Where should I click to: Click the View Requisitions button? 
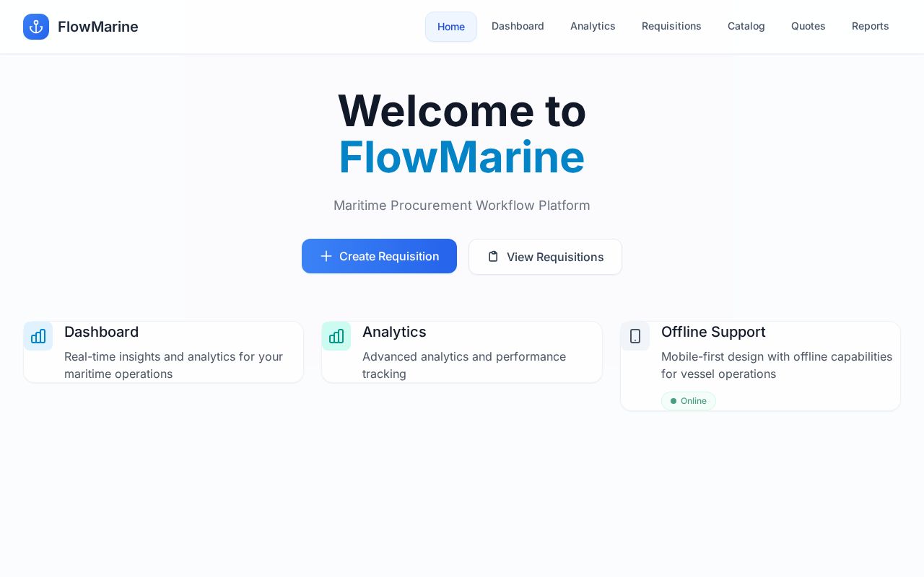pos(545,257)
